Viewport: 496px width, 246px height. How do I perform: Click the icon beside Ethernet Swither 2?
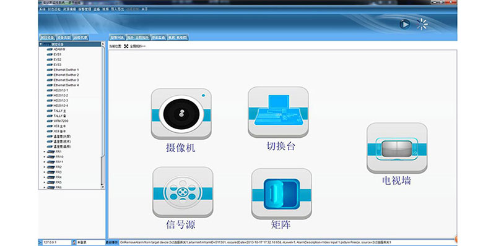pyautogui.click(x=50, y=75)
